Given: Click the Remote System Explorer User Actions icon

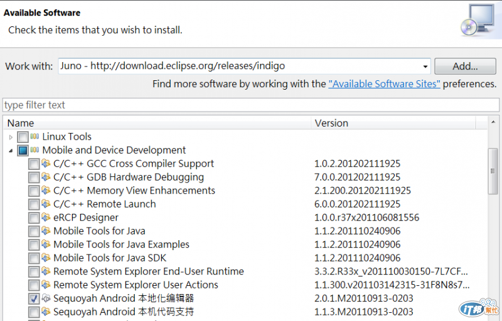Looking at the screenshot, I should 46,285.
